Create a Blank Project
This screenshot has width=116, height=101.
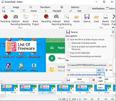(35, 20)
